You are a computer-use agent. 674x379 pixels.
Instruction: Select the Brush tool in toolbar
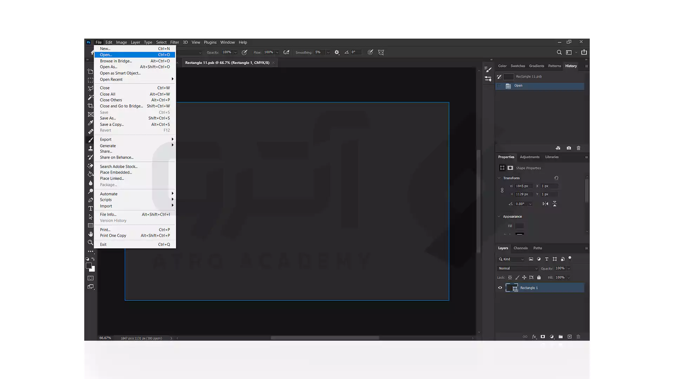tap(91, 140)
